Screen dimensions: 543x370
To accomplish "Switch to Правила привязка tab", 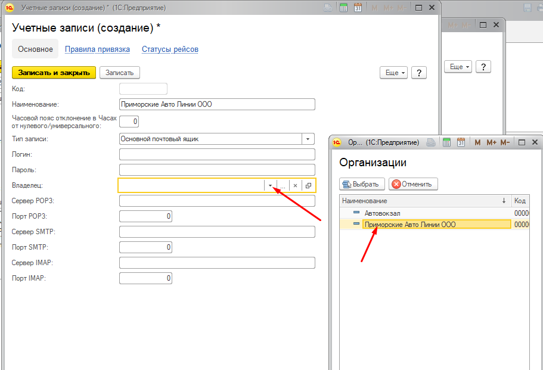I will click(x=97, y=49).
